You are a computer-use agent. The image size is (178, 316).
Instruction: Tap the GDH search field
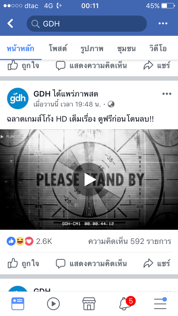click(87, 24)
